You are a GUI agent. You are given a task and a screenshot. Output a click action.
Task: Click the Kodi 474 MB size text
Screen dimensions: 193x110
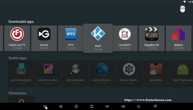98,49
